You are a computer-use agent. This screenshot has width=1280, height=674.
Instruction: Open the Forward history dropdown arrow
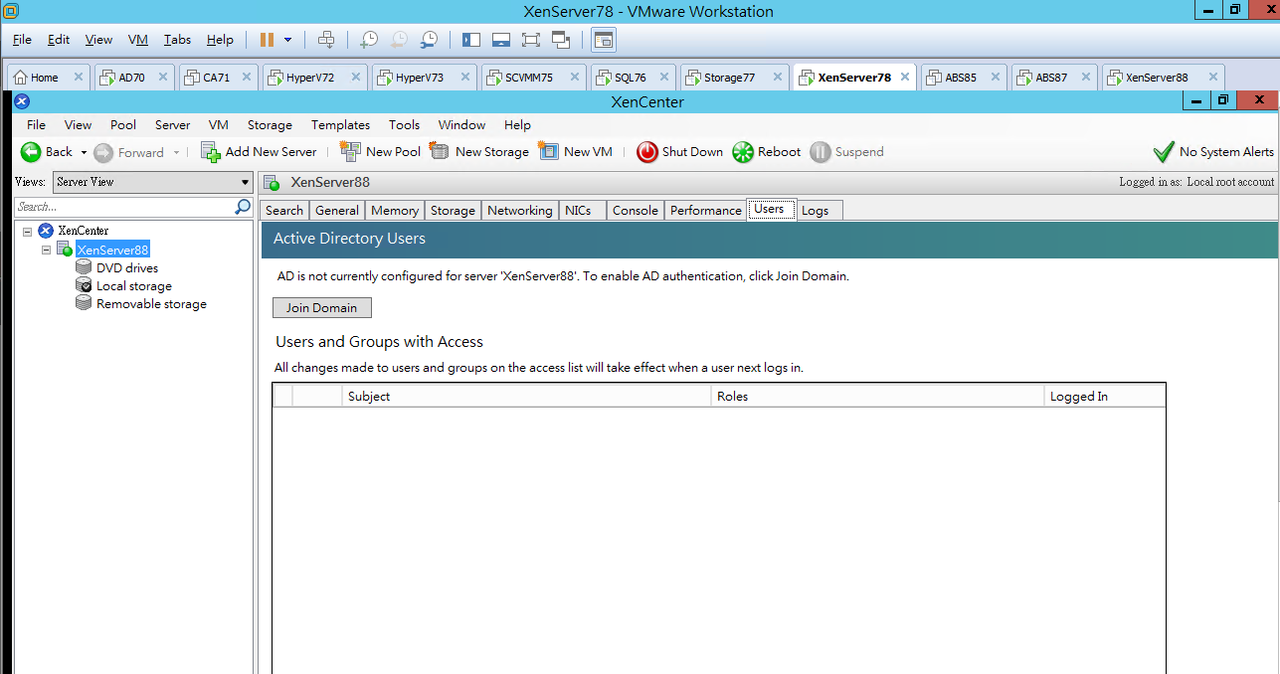pos(176,153)
